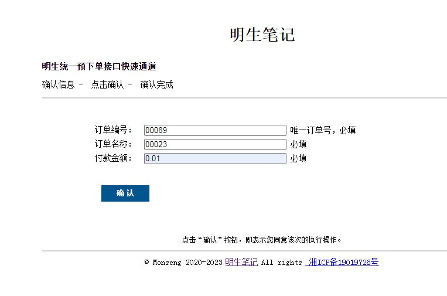Image resolution: width=447 pixels, height=296 pixels.
Task: Click the 确认完成 step text
Action: coord(157,84)
